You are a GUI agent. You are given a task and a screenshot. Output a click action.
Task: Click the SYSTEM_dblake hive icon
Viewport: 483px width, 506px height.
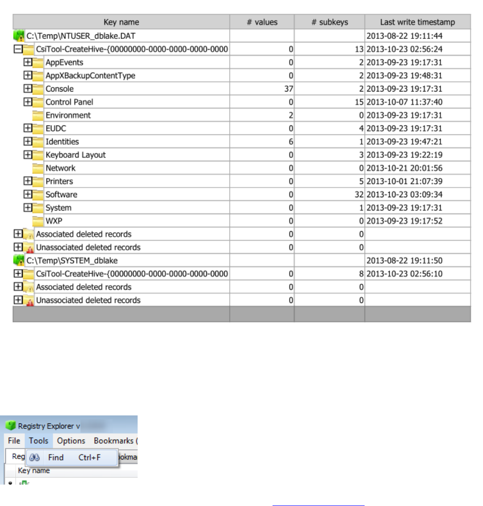(19, 260)
